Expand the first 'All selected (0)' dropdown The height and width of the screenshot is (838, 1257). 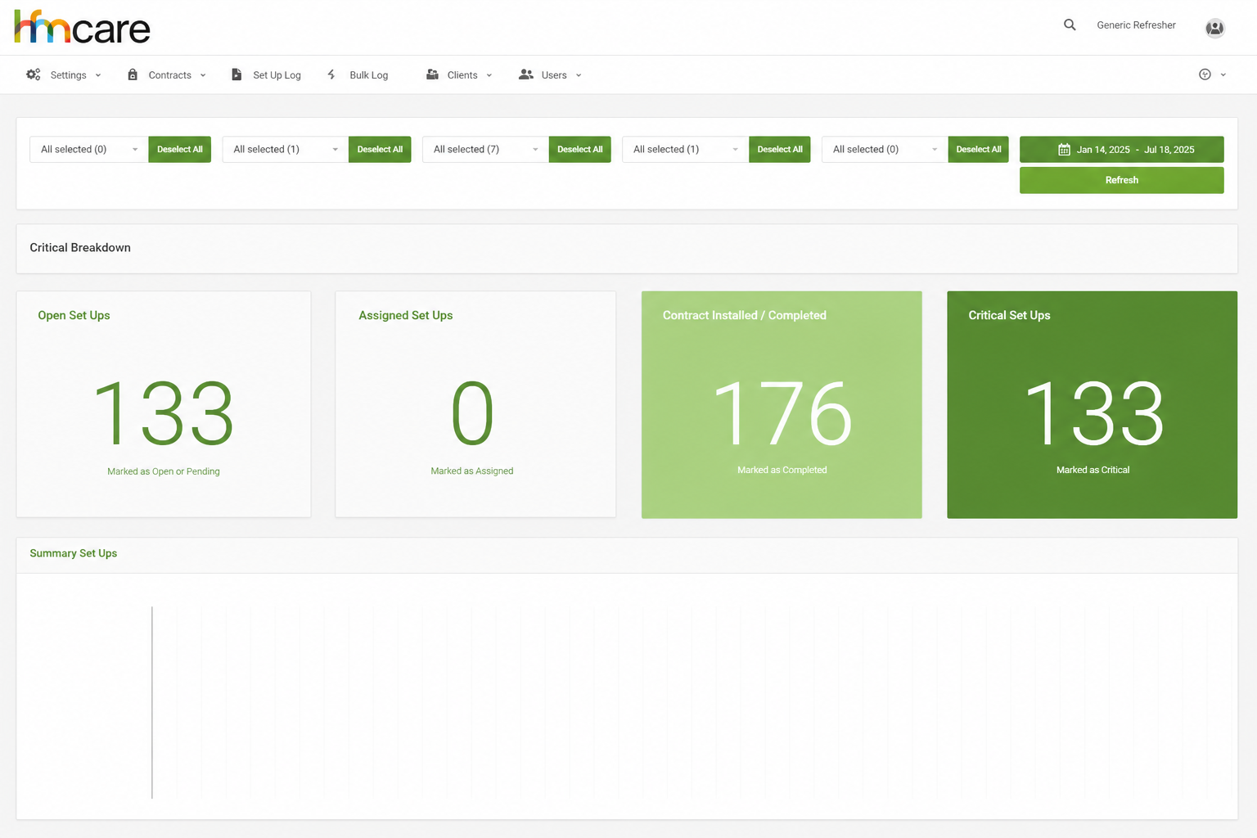click(x=89, y=149)
